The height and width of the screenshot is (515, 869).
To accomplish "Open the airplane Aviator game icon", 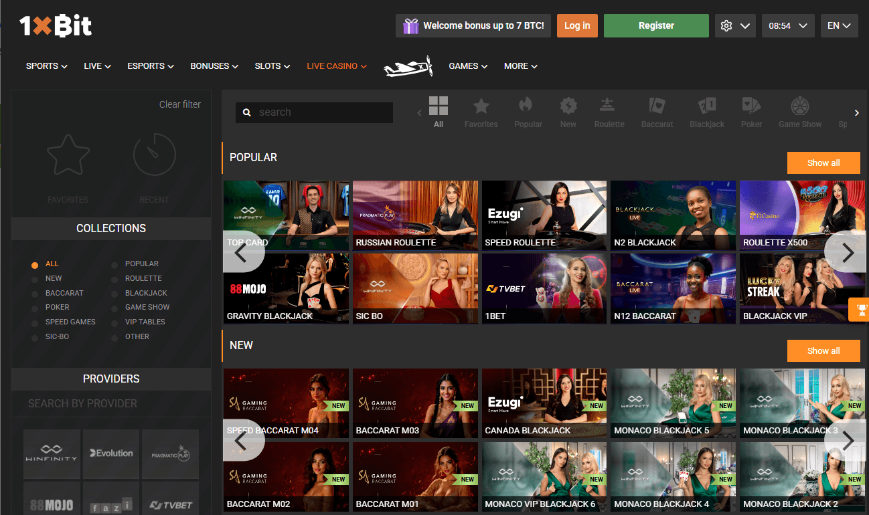I will pos(408,66).
